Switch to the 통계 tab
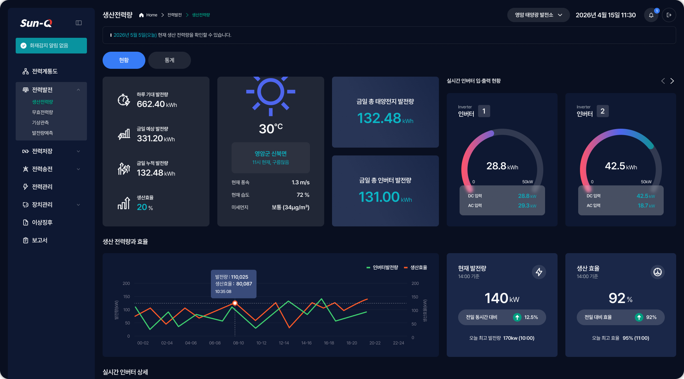This screenshot has height=379, width=684. pos(170,60)
